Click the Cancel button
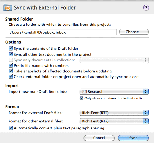The width and height of the screenshot is (154, 143). point(99,138)
